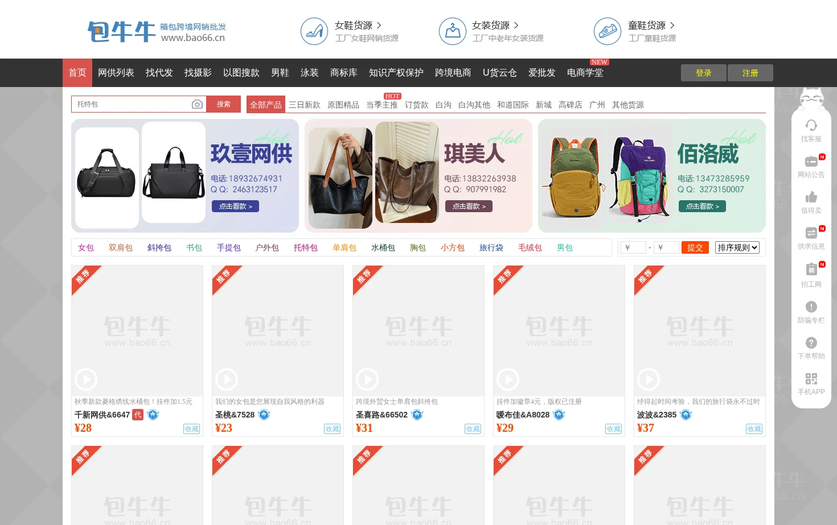
Task: Click the maximum price input field
Action: (666, 247)
